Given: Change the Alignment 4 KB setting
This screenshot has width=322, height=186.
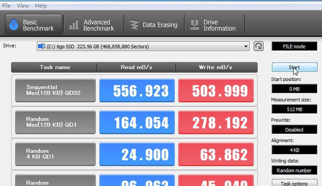Looking at the screenshot, I should click(x=294, y=150).
